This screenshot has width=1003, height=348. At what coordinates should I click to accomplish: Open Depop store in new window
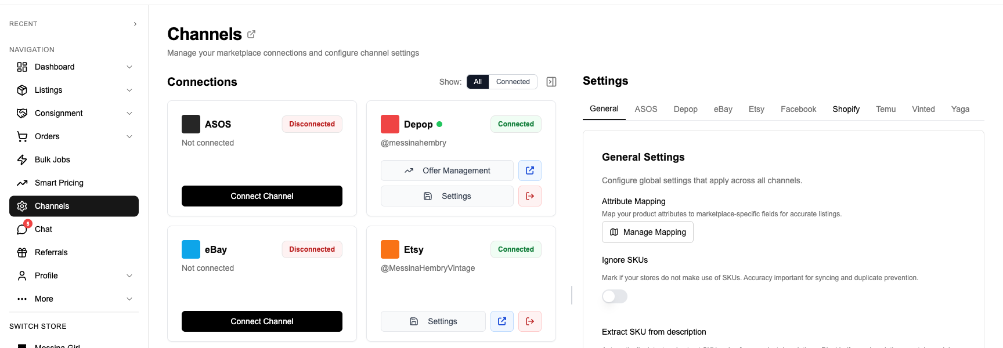pyautogui.click(x=529, y=171)
